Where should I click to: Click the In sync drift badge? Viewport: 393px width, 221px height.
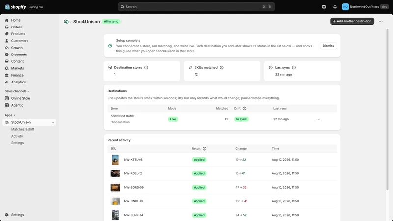point(241,119)
